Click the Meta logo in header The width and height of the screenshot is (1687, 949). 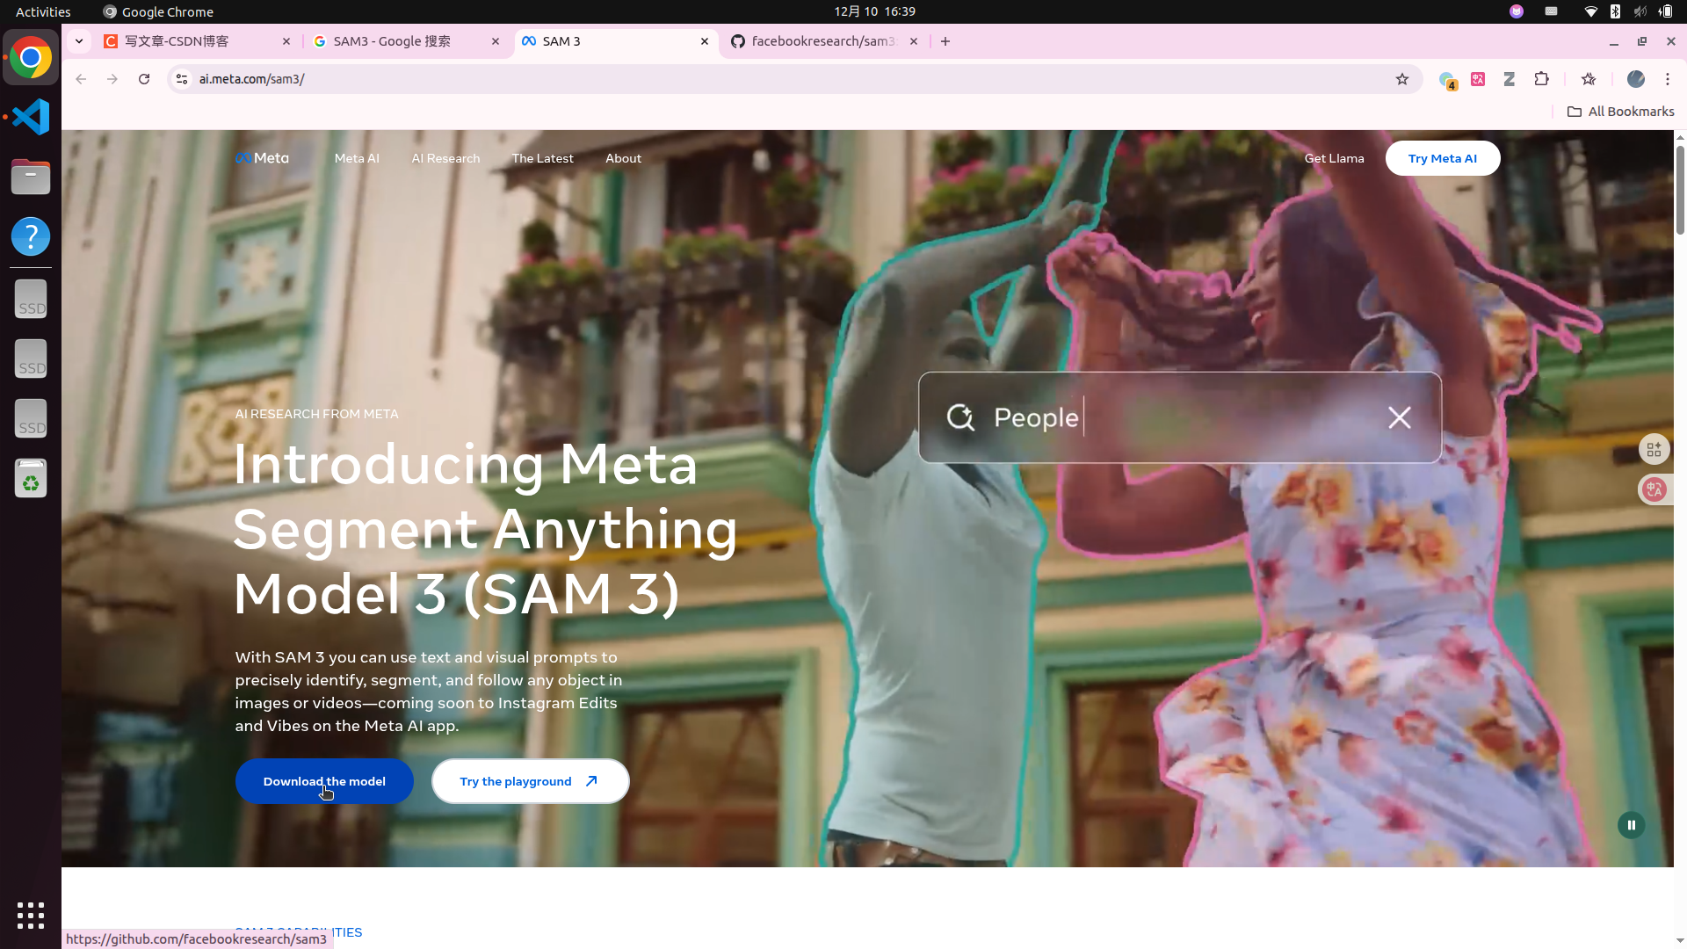click(262, 158)
